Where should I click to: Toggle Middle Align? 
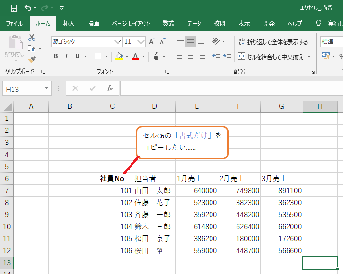point(191,41)
